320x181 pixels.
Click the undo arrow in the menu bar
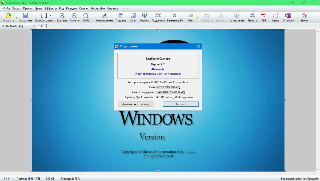(123, 9)
